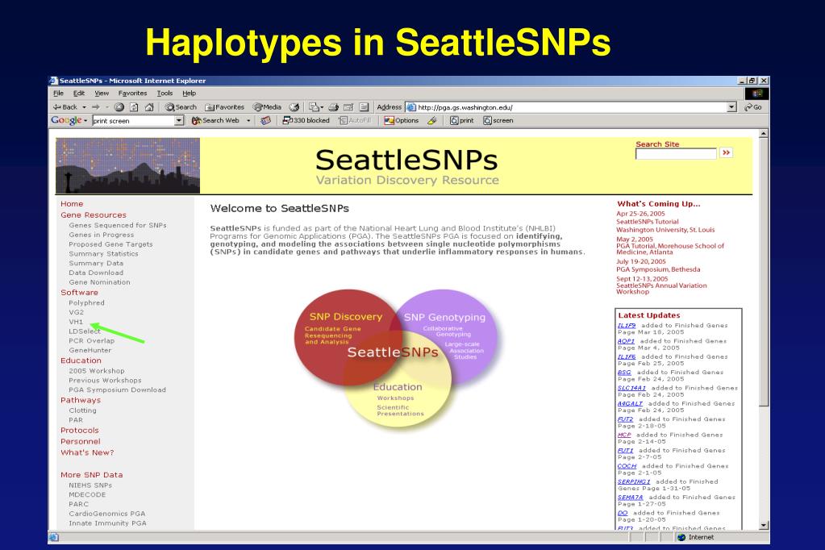The image size is (825, 550).
Task: Click the Mail envelope toolbar icon
Action: (314, 106)
